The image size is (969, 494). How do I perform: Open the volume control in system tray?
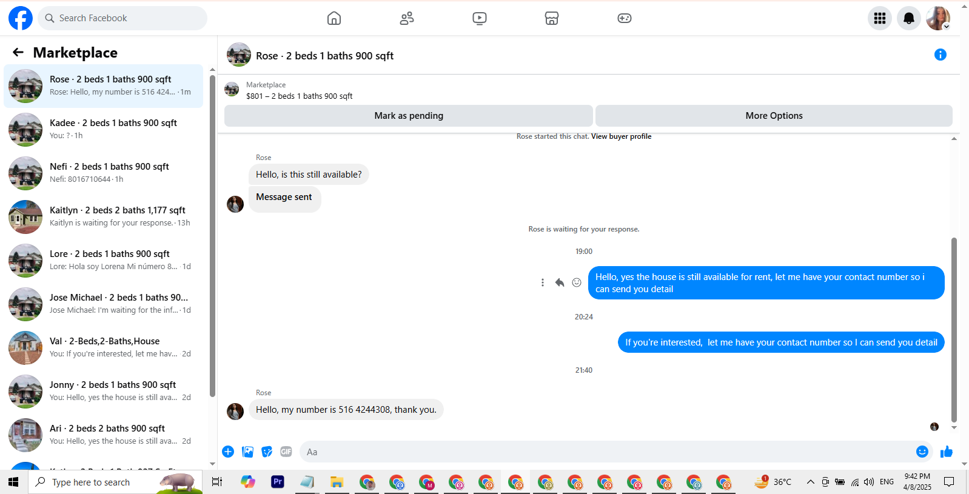pos(869,482)
